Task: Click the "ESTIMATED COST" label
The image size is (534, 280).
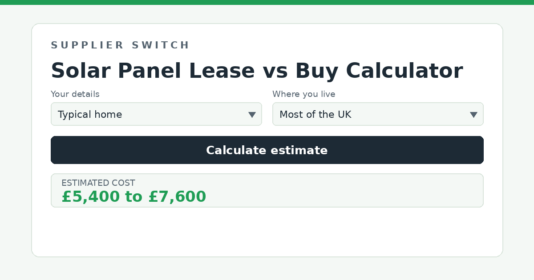Action: (x=98, y=183)
